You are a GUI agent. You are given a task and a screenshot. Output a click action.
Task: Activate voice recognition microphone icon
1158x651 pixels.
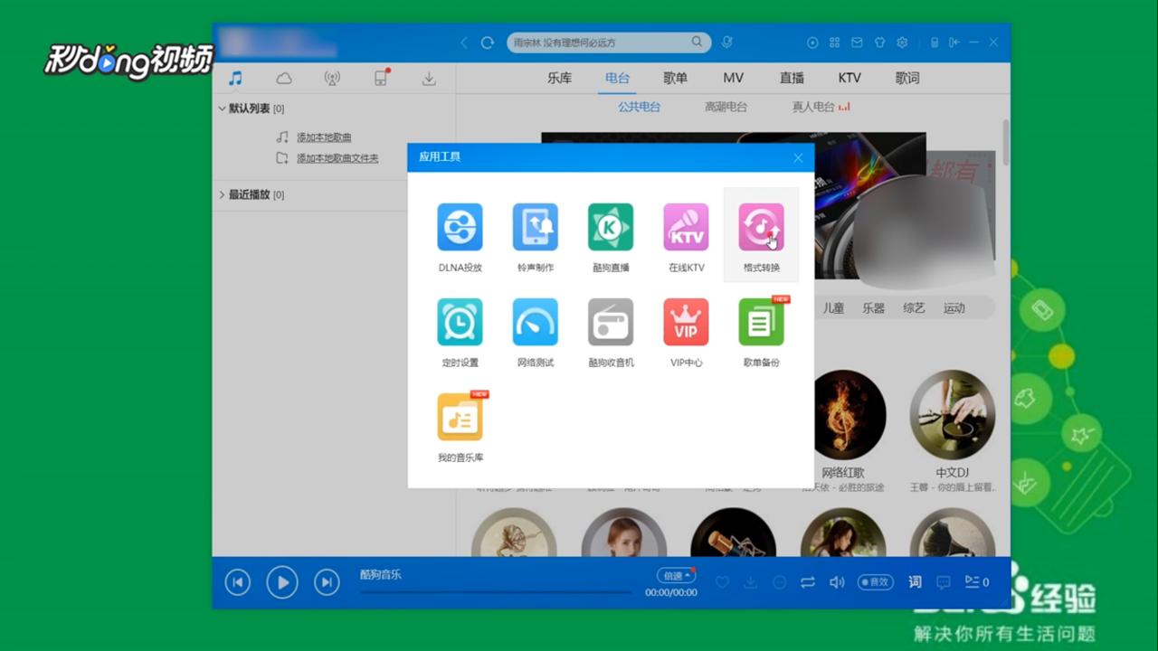coord(726,42)
